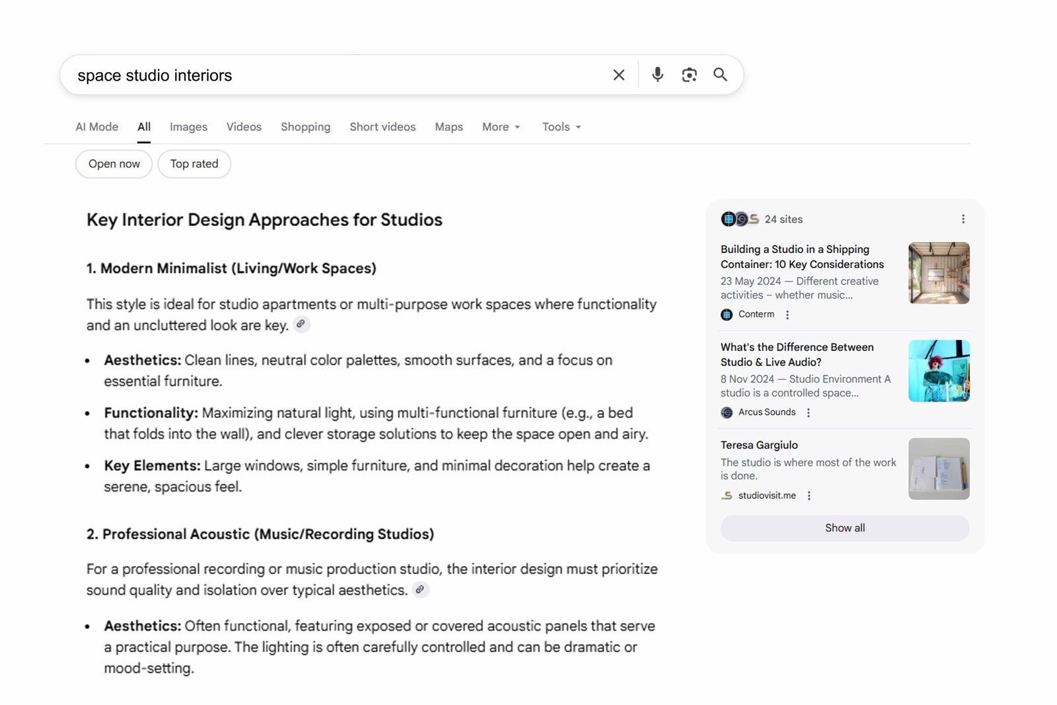The width and height of the screenshot is (1057, 705).
Task: Clear the search query with the X icon
Action: point(618,75)
